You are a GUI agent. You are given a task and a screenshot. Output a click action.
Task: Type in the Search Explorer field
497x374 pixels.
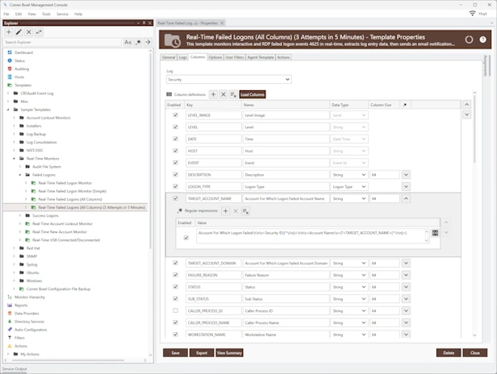[x=61, y=42]
